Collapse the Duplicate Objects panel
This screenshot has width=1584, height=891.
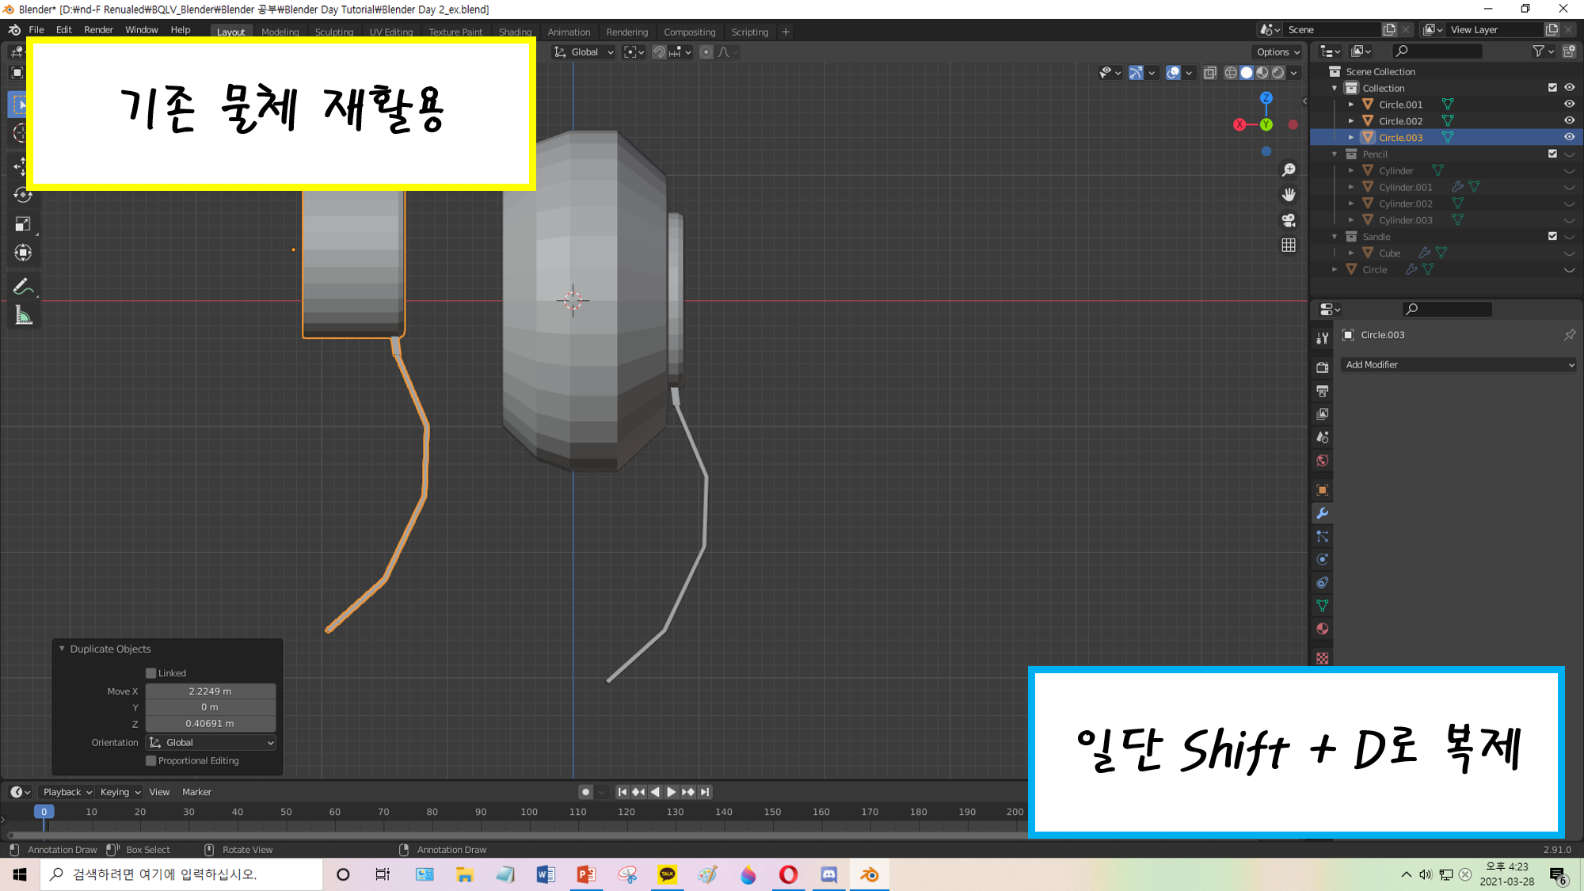coord(62,649)
